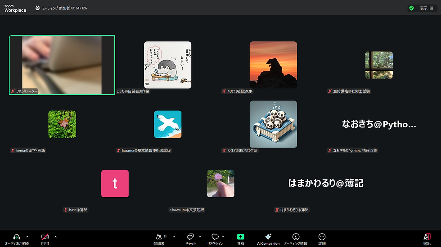Click the kenta@薬学・英語 name label
Screen dimensions: 441x247
[28, 151]
